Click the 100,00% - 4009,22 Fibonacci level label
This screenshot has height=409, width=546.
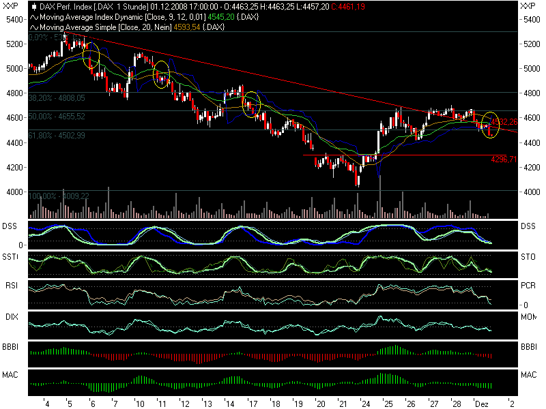pyautogui.click(x=58, y=196)
